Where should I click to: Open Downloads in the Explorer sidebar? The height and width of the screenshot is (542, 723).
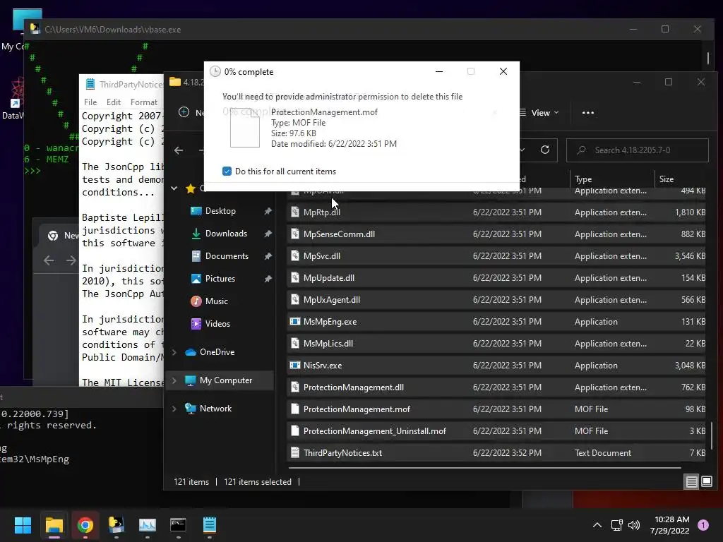[x=225, y=234]
